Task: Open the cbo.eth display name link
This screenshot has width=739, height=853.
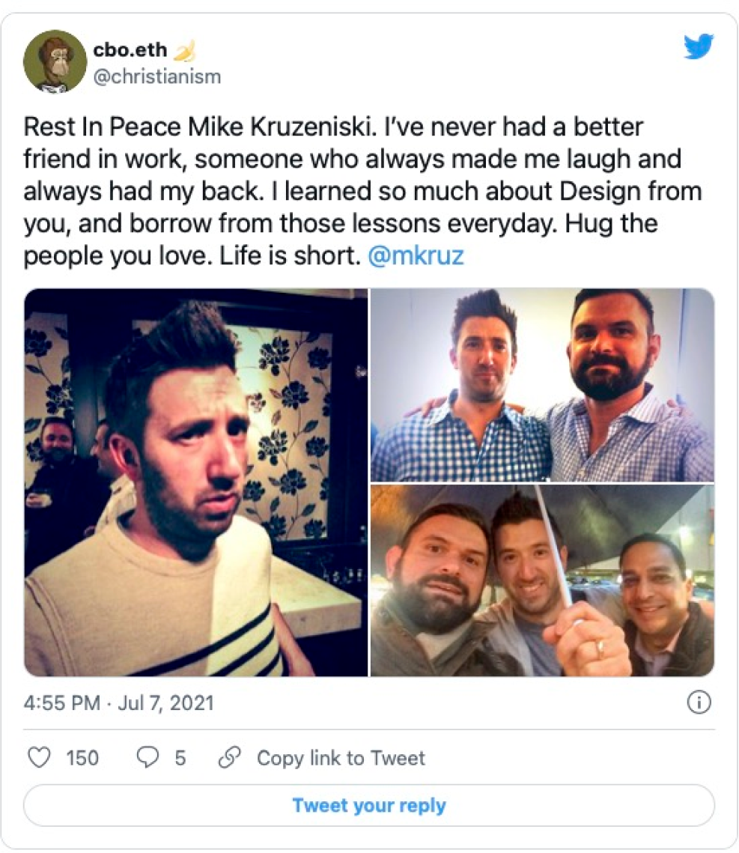Action: [131, 51]
